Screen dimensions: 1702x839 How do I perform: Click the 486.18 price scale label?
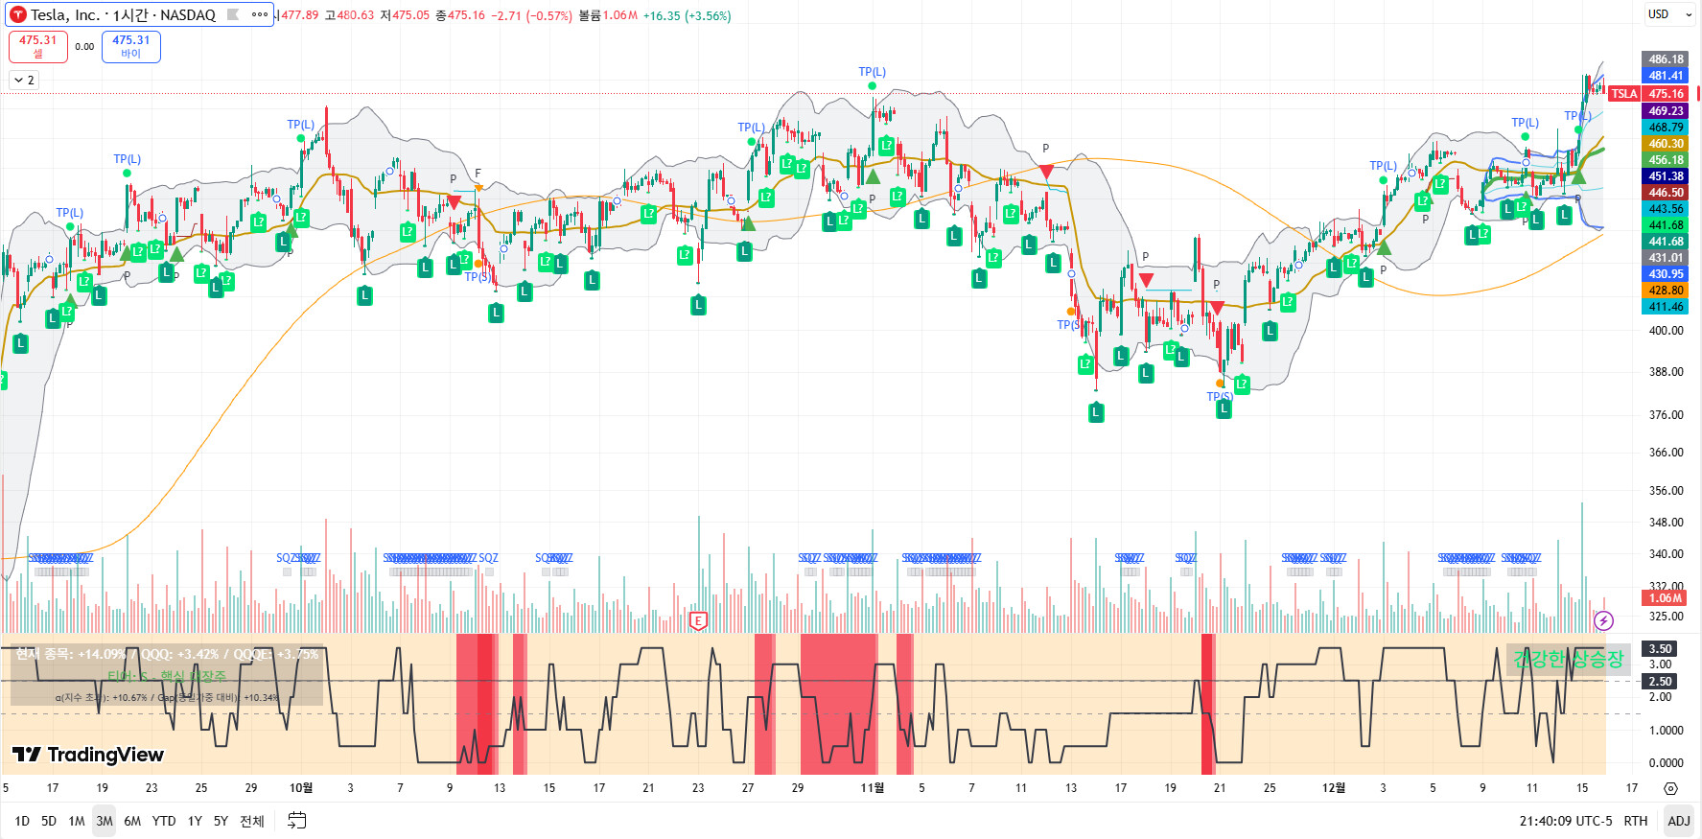point(1666,59)
